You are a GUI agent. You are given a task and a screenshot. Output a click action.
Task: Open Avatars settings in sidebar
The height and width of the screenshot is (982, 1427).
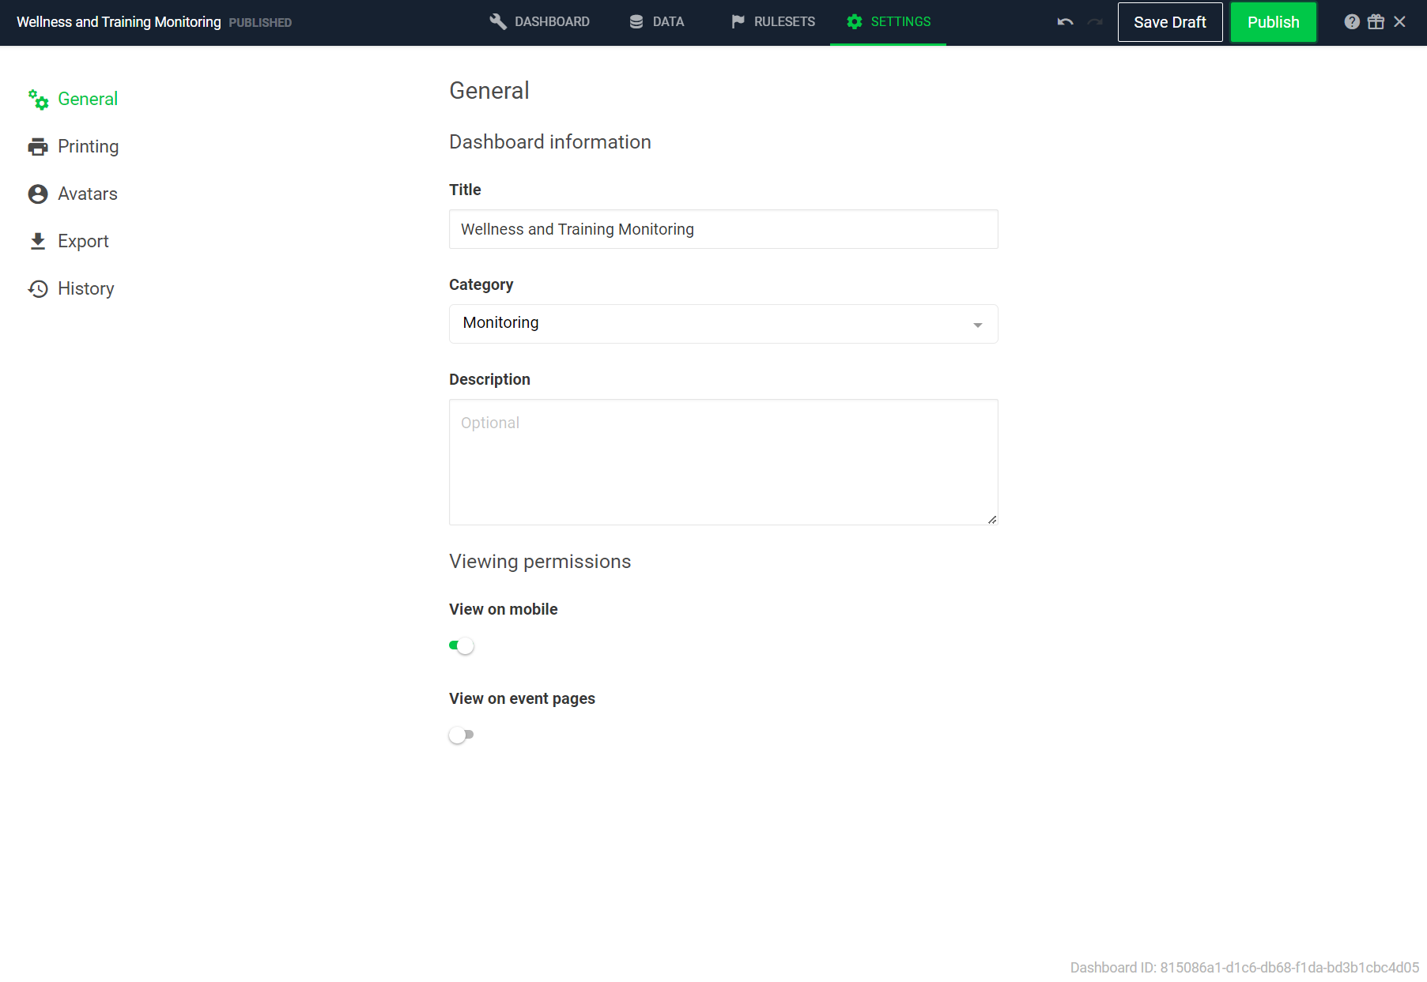[73, 194]
